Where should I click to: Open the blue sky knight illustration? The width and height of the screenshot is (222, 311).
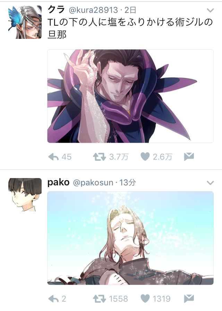point(130,238)
